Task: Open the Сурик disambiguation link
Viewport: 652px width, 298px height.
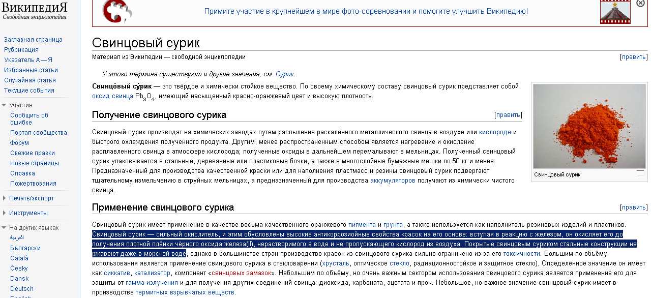Action: click(x=284, y=74)
